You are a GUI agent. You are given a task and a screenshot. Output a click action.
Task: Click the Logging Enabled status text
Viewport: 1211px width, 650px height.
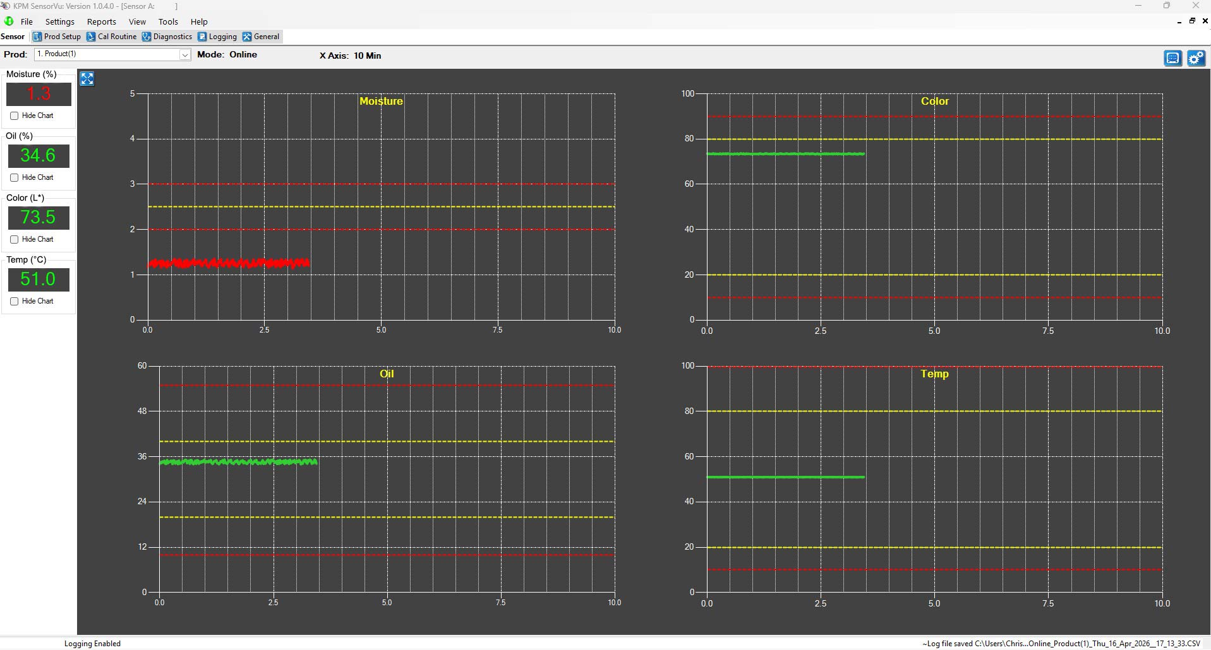[92, 644]
